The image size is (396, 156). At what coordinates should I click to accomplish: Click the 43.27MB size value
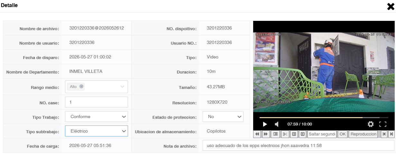(216, 87)
